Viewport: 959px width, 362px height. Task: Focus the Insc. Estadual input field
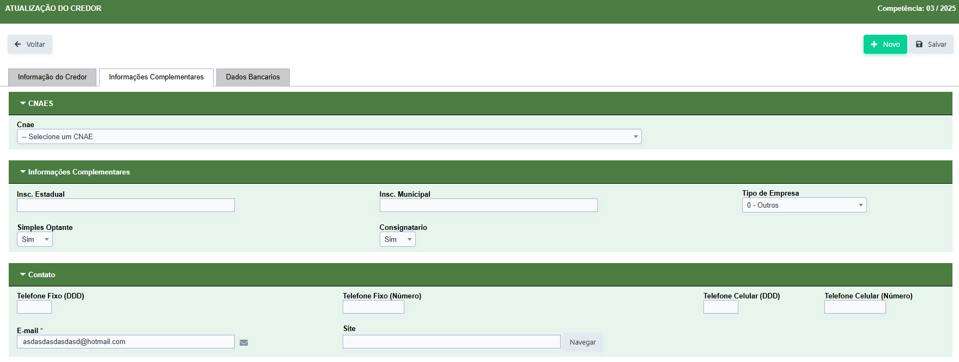pos(126,205)
